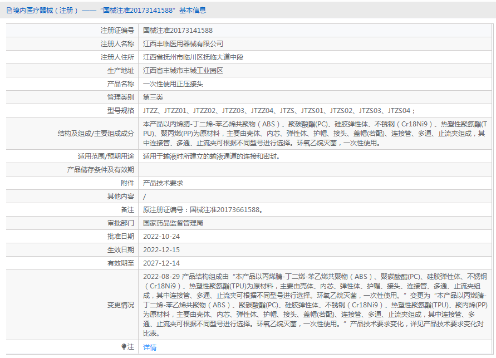
Task: Click the 变更情况 row label
Action: pyautogui.click(x=120, y=305)
